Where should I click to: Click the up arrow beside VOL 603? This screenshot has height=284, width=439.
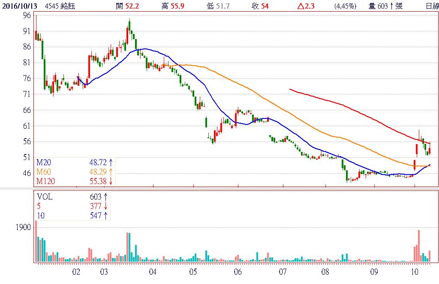pyautogui.click(x=105, y=196)
